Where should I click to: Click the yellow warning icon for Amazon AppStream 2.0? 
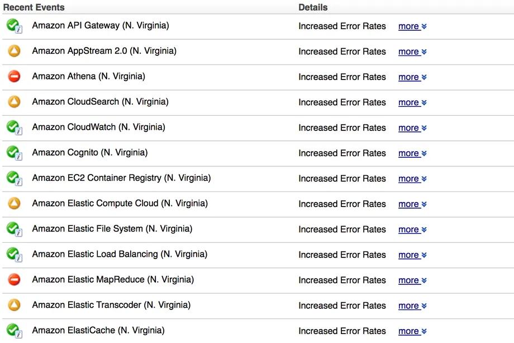coord(14,51)
